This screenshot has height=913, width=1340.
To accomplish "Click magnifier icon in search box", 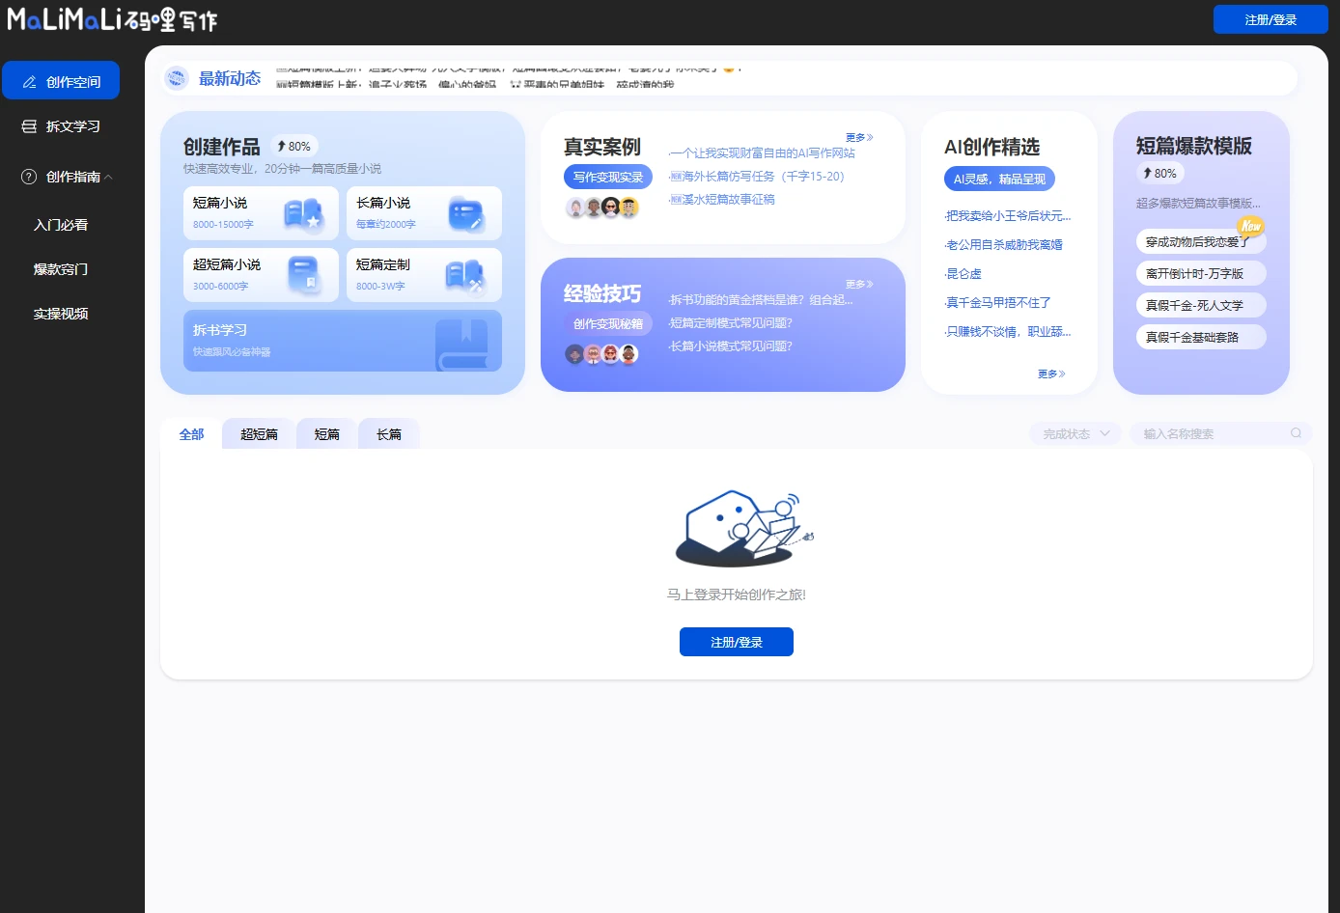I will pyautogui.click(x=1296, y=433).
